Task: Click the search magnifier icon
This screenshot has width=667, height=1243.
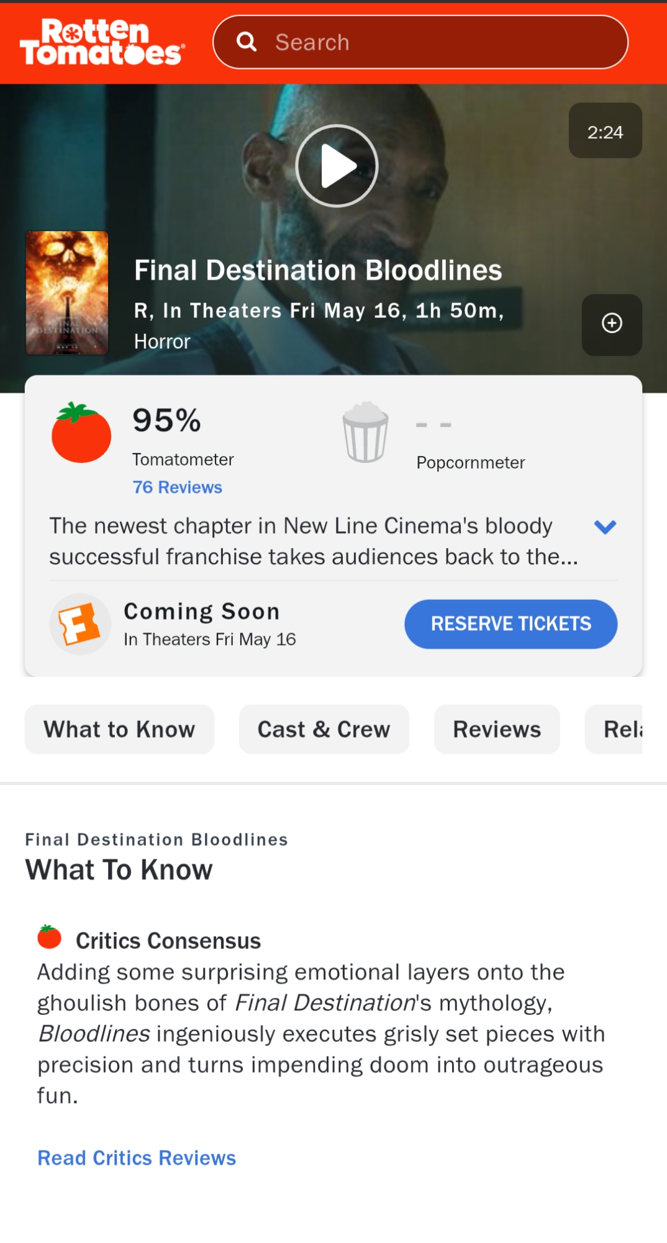Action: pyautogui.click(x=247, y=42)
